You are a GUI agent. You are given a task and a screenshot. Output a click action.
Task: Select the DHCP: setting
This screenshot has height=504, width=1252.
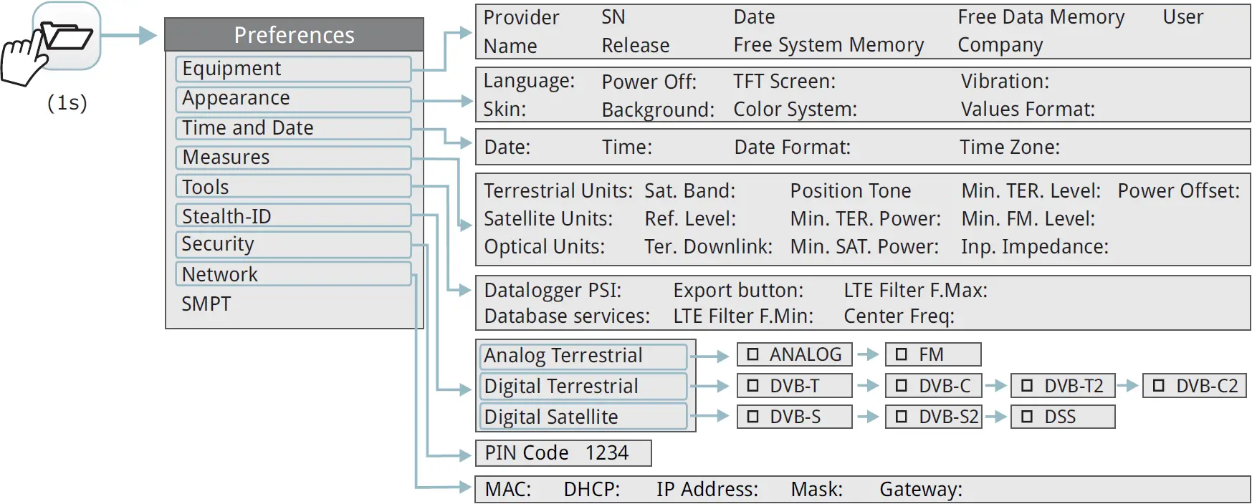click(x=592, y=490)
